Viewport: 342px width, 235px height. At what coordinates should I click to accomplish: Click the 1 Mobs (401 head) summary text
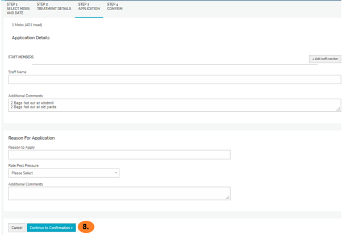[x=27, y=25]
